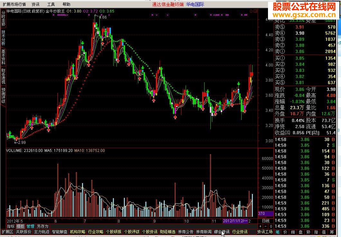The width and height of the screenshot is (341, 237).
Task: Switch to the 笔 quote panel tab
Action: coord(277,232)
